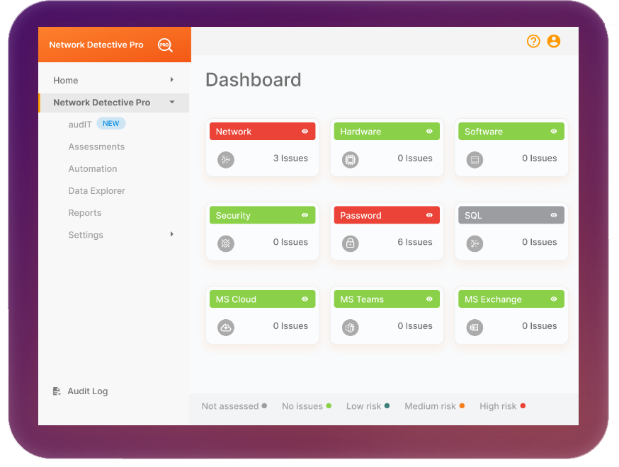Toggle the eye icon on MS Cloud card
This screenshot has height=467, width=619.
coord(305,299)
